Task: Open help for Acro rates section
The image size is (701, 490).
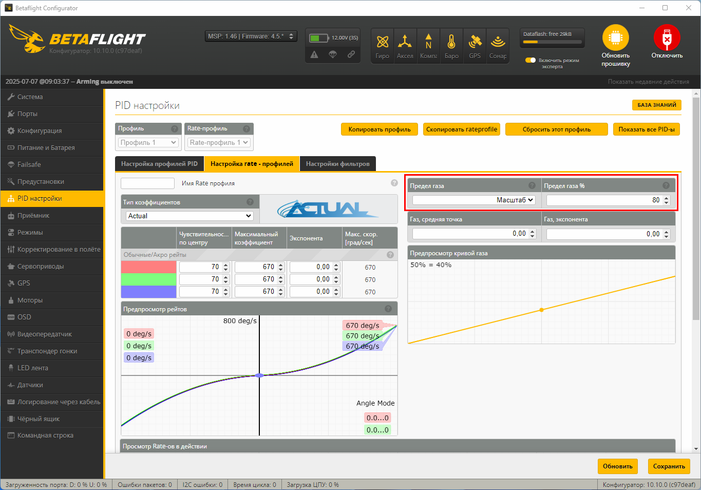Action: click(390, 255)
